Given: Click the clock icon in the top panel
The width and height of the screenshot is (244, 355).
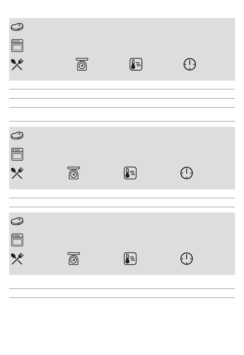Looking at the screenshot, I should [190, 64].
